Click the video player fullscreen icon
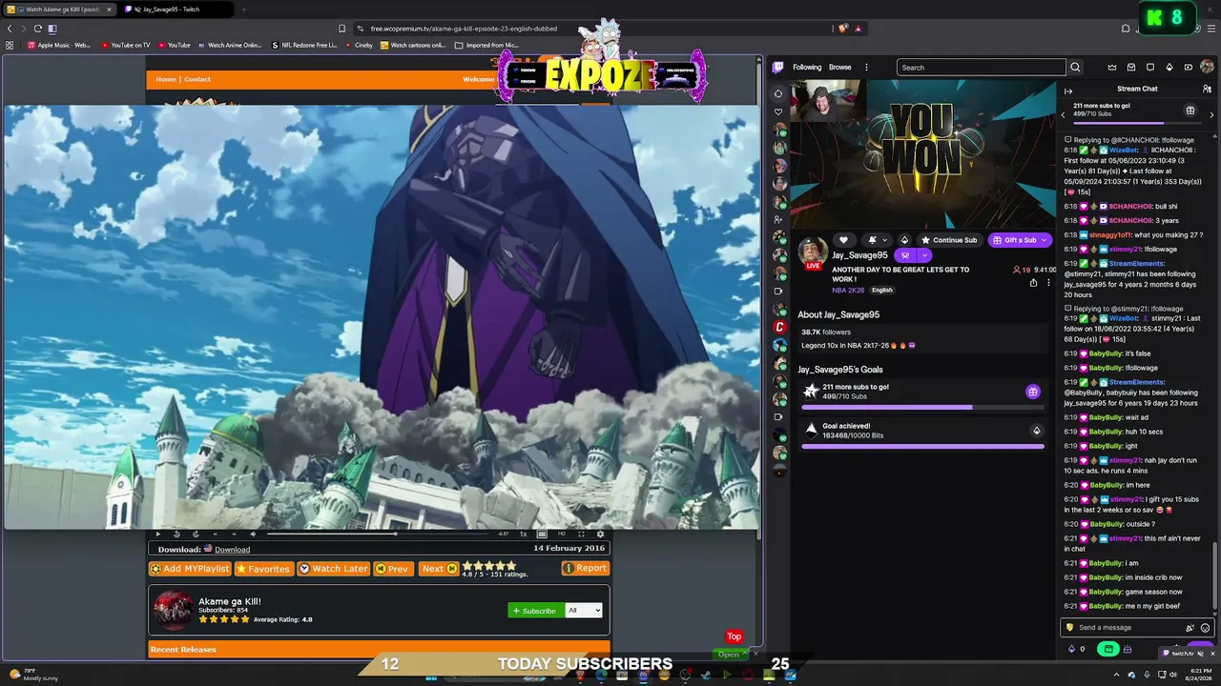Screen dimensions: 1221x686 [581, 534]
